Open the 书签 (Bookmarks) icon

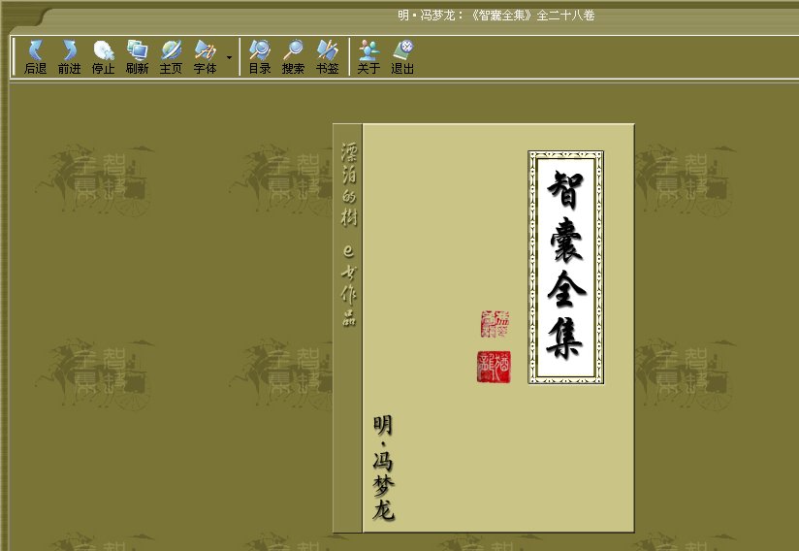coord(327,57)
